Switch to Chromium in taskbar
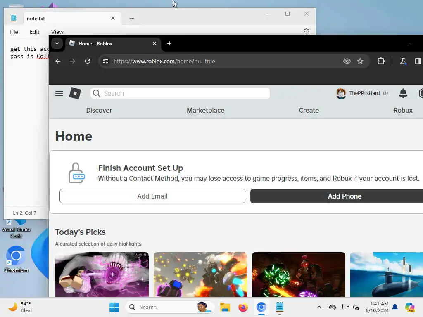Image resolution: width=423 pixels, height=317 pixels. tap(261, 307)
